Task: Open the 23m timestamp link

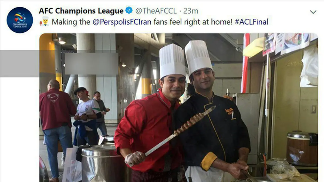Action: point(191,11)
